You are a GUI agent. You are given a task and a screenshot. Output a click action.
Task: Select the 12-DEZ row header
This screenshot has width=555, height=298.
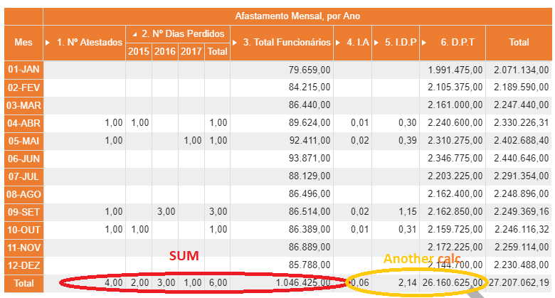pyautogui.click(x=23, y=265)
